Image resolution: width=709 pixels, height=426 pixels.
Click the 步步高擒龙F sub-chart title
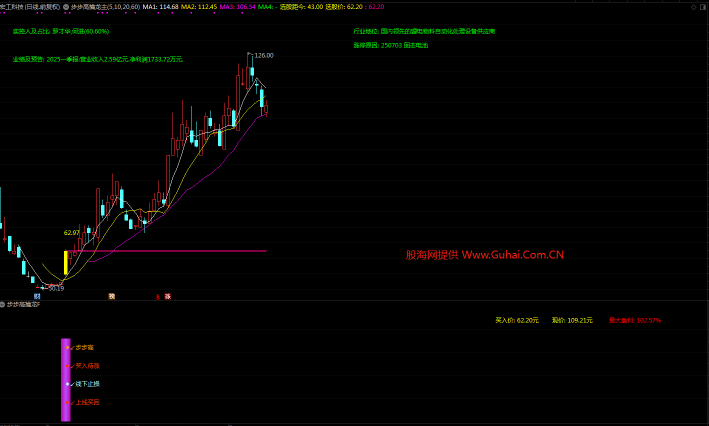pyautogui.click(x=23, y=304)
